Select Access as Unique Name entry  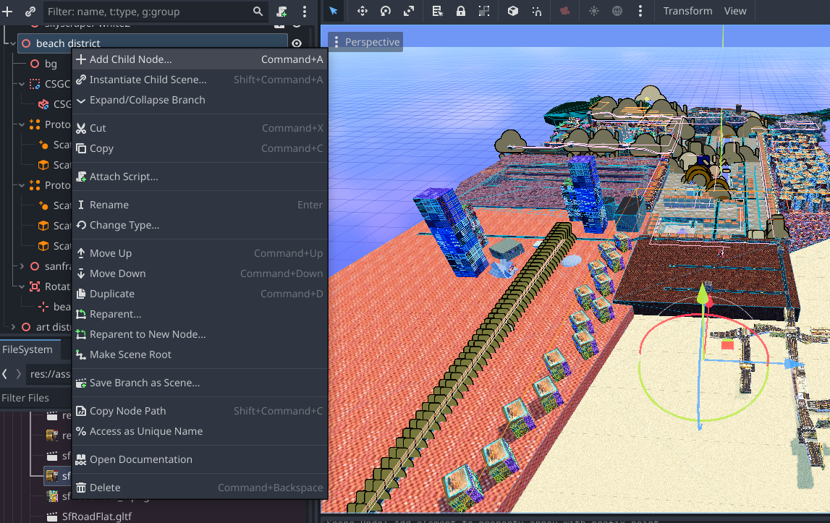point(200,431)
